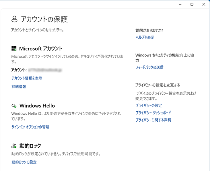Click the Microsoft アカウント heading
210x171 pixels.
pyautogui.click(x=41, y=49)
